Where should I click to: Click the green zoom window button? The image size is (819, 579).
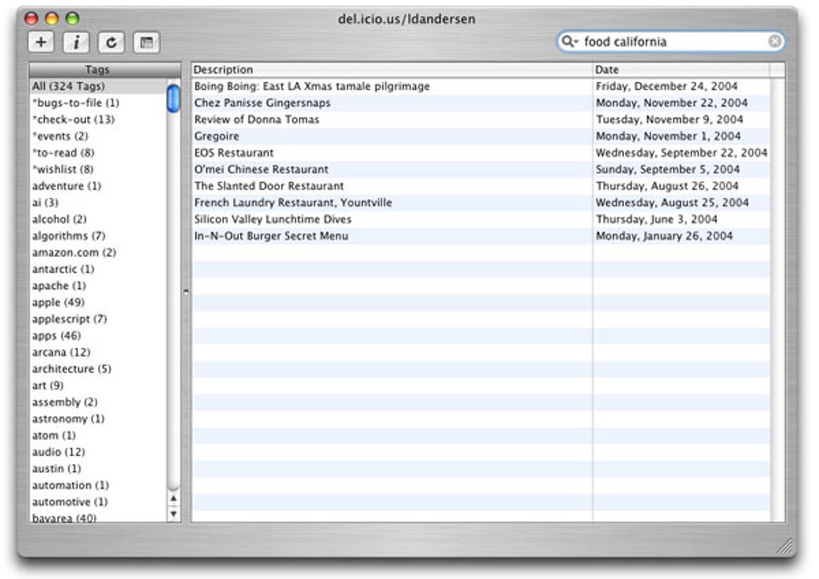72,18
